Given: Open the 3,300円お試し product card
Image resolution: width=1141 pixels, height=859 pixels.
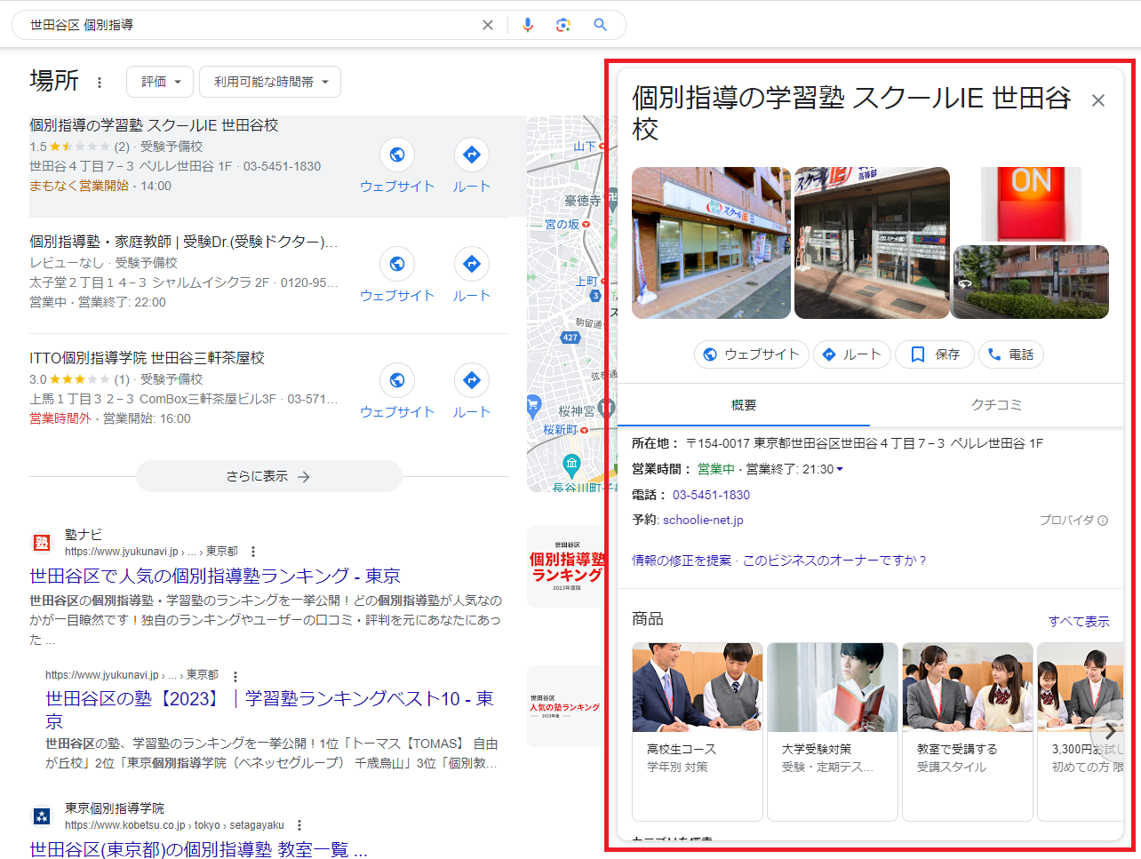Looking at the screenshot, I should click(x=1080, y=731).
